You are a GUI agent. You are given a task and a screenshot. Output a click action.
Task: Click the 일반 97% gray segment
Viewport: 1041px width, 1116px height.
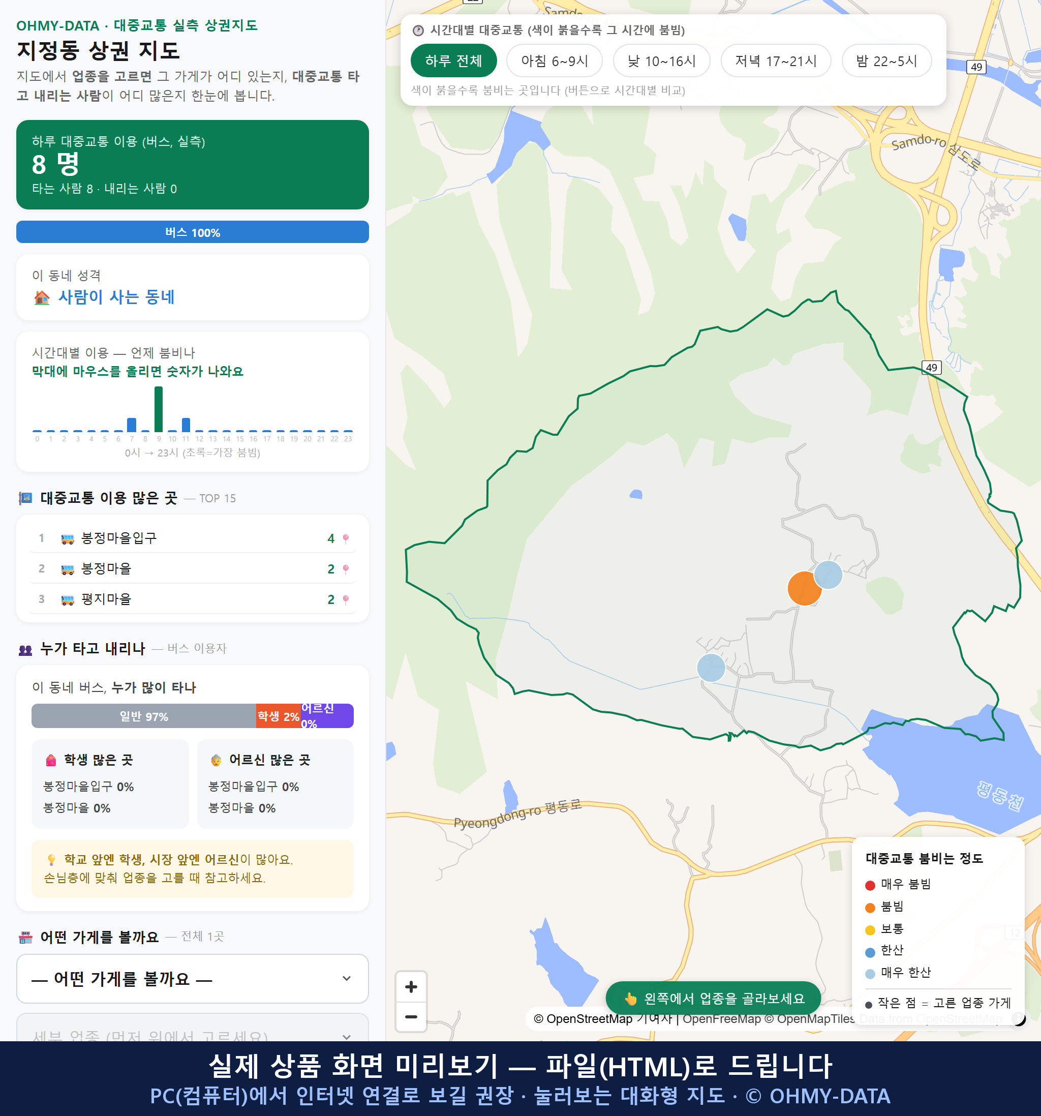point(144,716)
